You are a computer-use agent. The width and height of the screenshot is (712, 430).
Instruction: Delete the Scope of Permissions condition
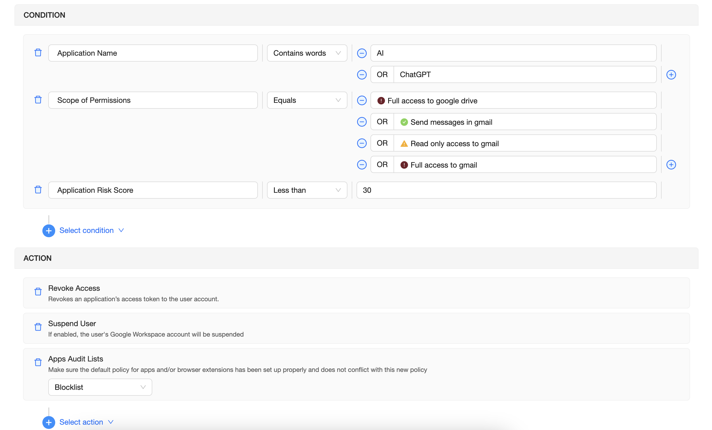click(38, 100)
